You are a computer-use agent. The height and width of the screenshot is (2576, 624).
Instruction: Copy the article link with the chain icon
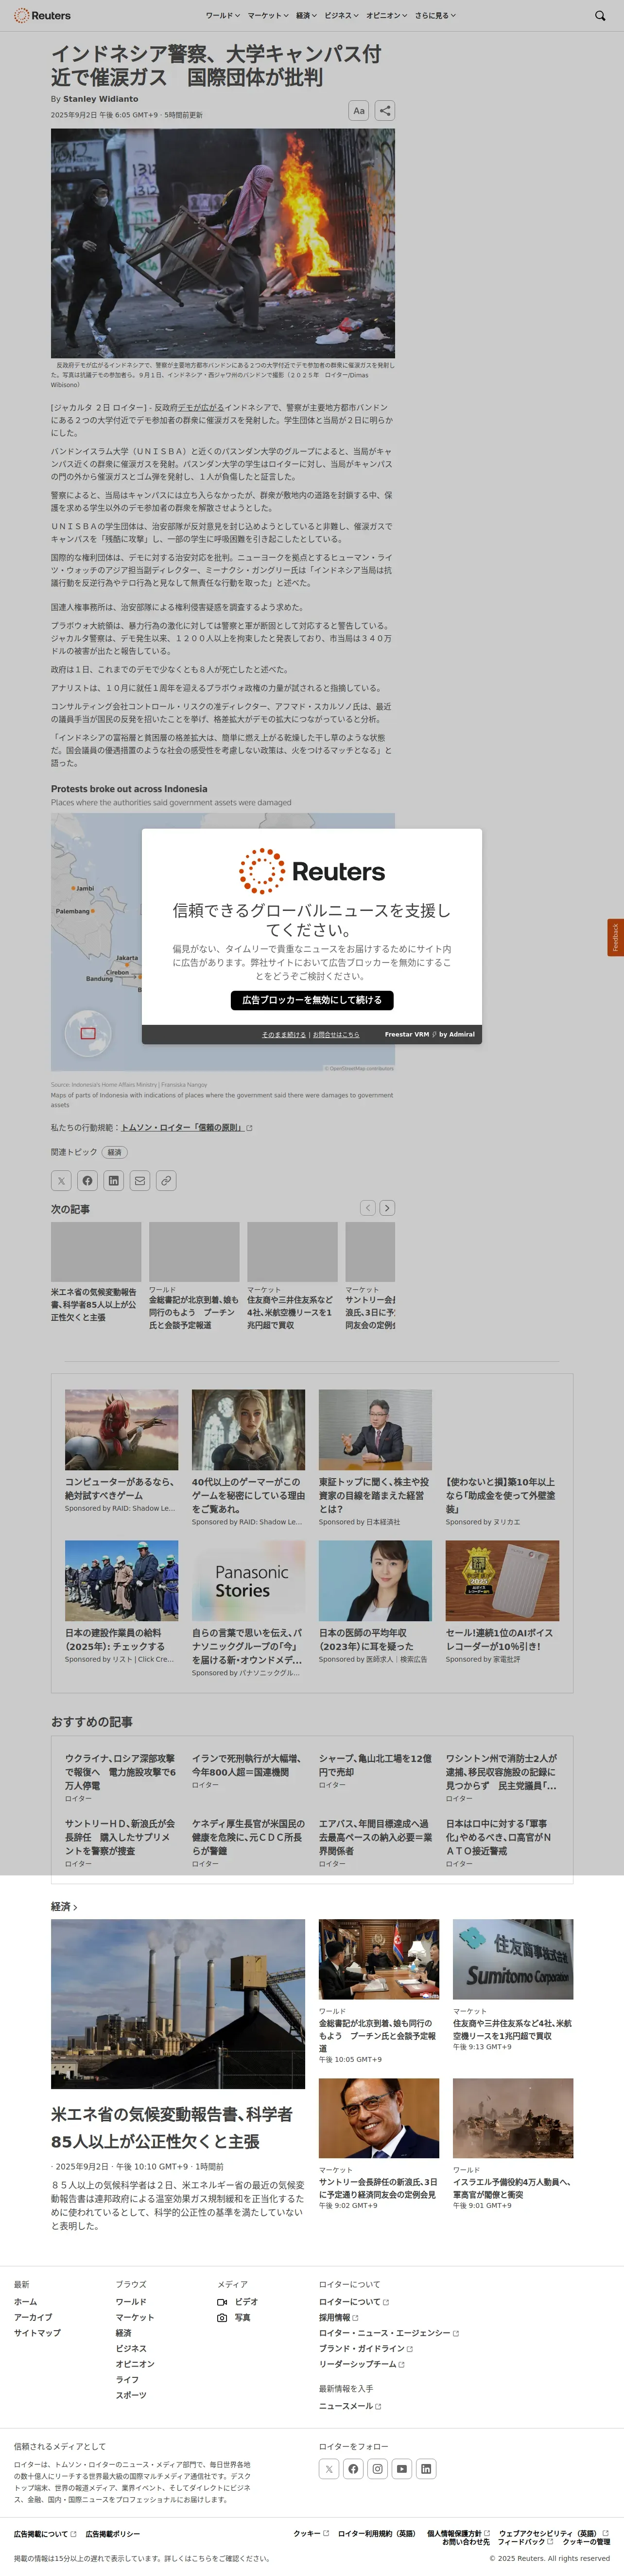(x=166, y=1181)
